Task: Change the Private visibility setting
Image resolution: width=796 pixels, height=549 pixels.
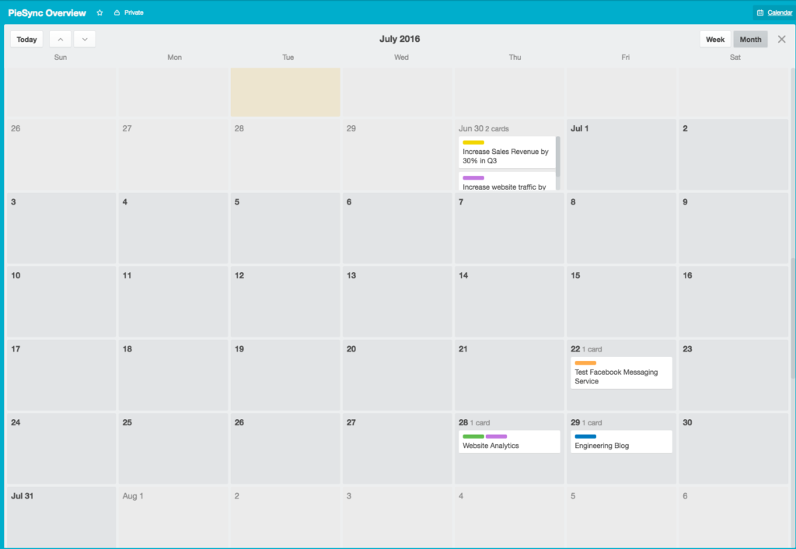Action: coord(129,12)
